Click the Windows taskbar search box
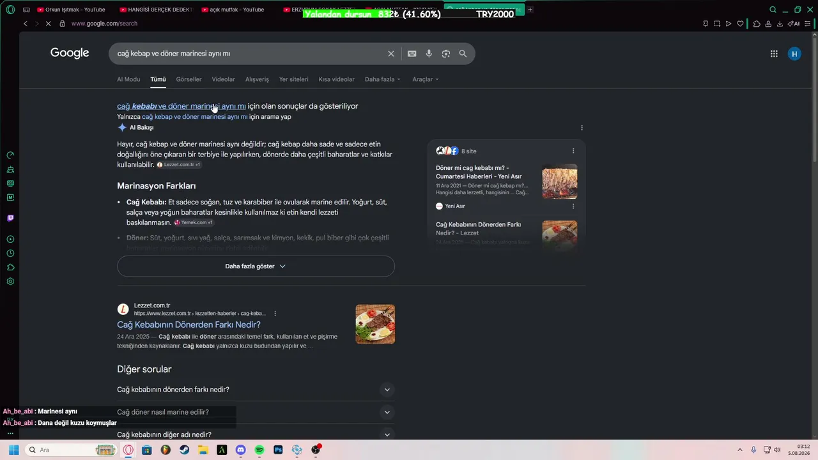 (x=70, y=450)
